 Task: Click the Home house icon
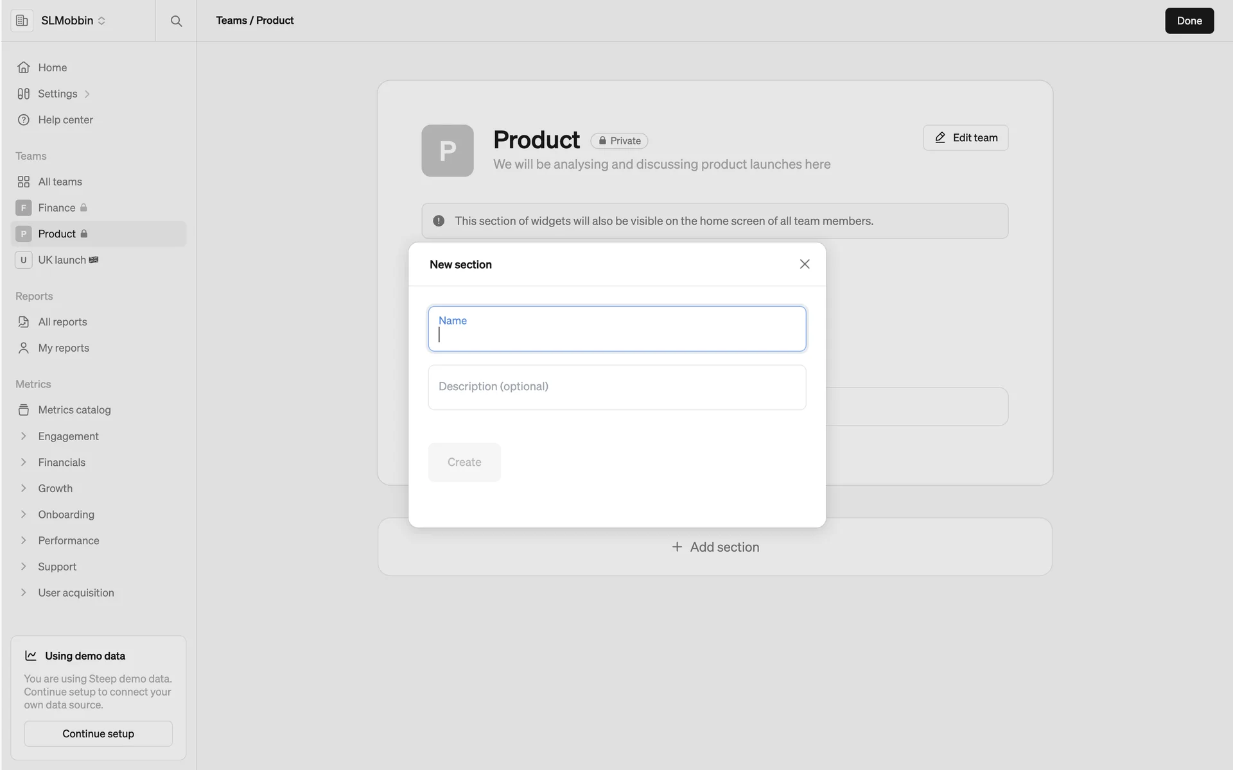click(24, 67)
